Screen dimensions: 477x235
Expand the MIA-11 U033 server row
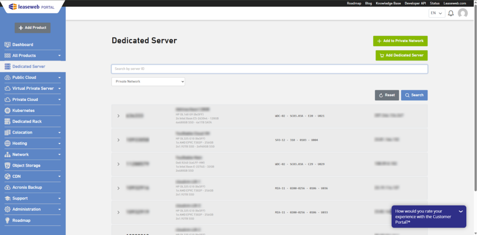coord(119,212)
